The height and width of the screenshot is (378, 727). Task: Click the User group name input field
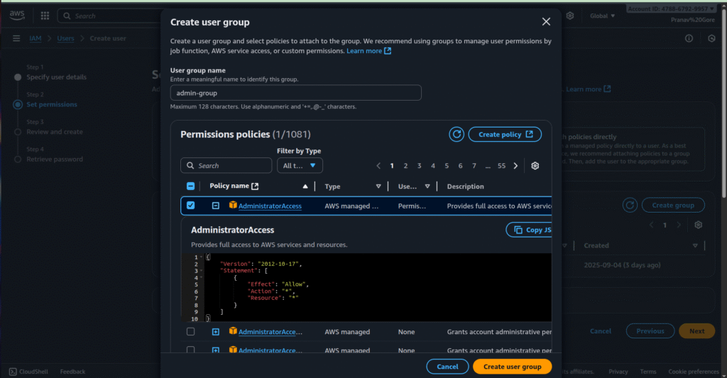[x=295, y=93]
